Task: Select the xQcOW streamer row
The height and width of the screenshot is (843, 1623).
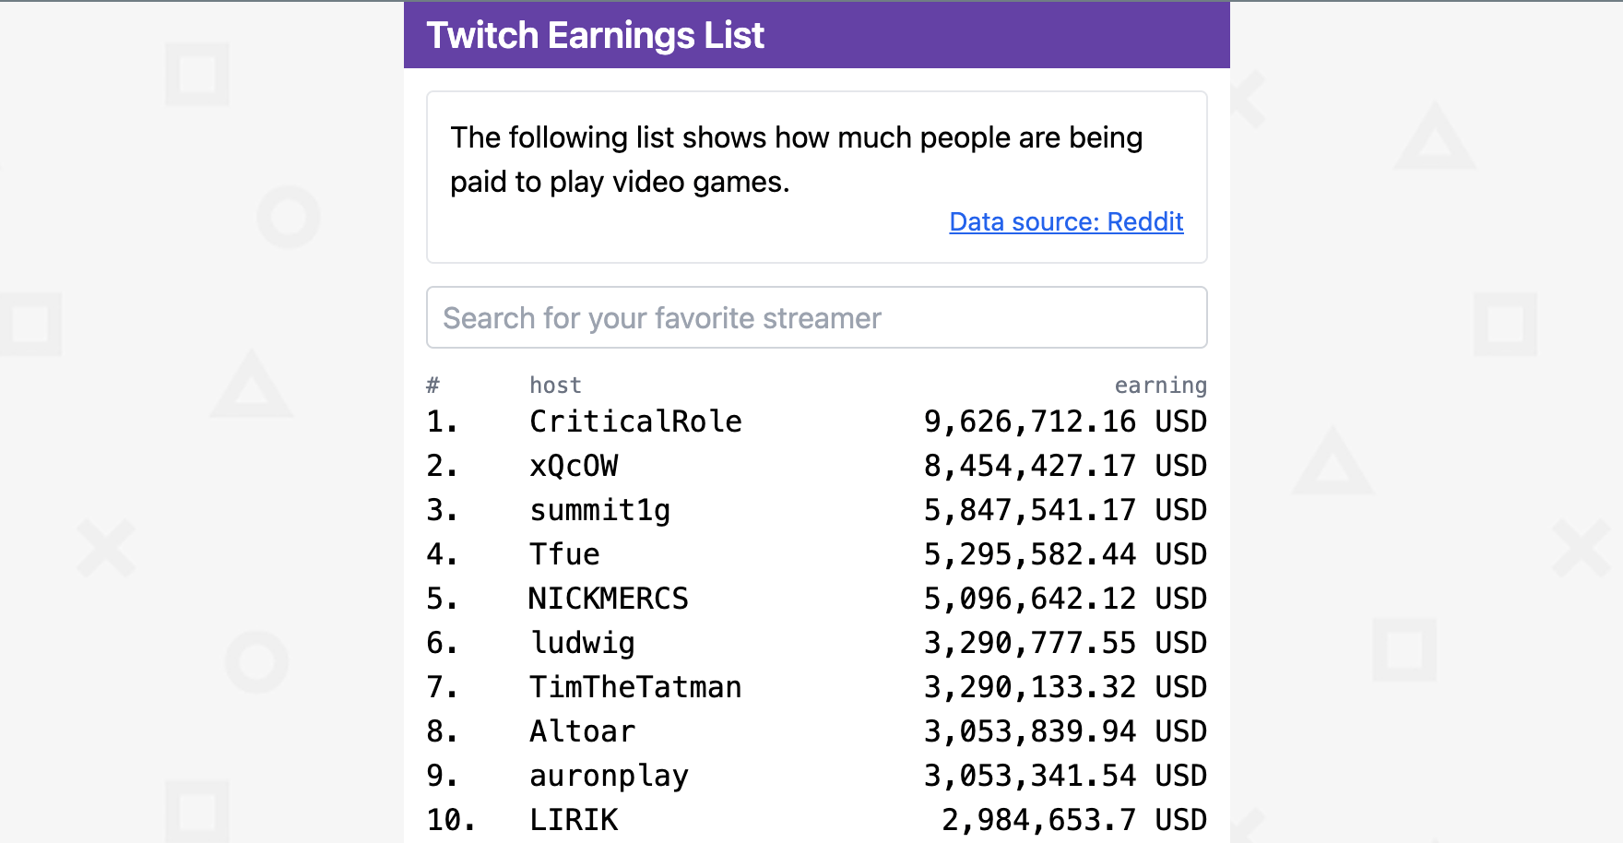Action: coord(573,466)
